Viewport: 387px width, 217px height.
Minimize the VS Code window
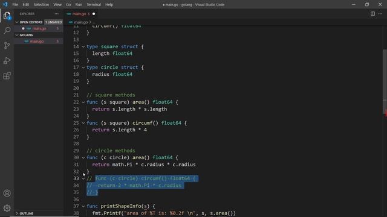(354, 4)
